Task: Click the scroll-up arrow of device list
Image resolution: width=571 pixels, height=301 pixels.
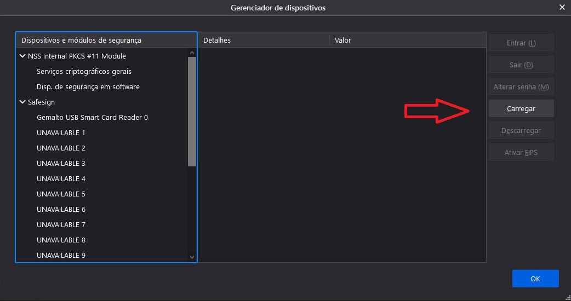Action: (x=192, y=53)
